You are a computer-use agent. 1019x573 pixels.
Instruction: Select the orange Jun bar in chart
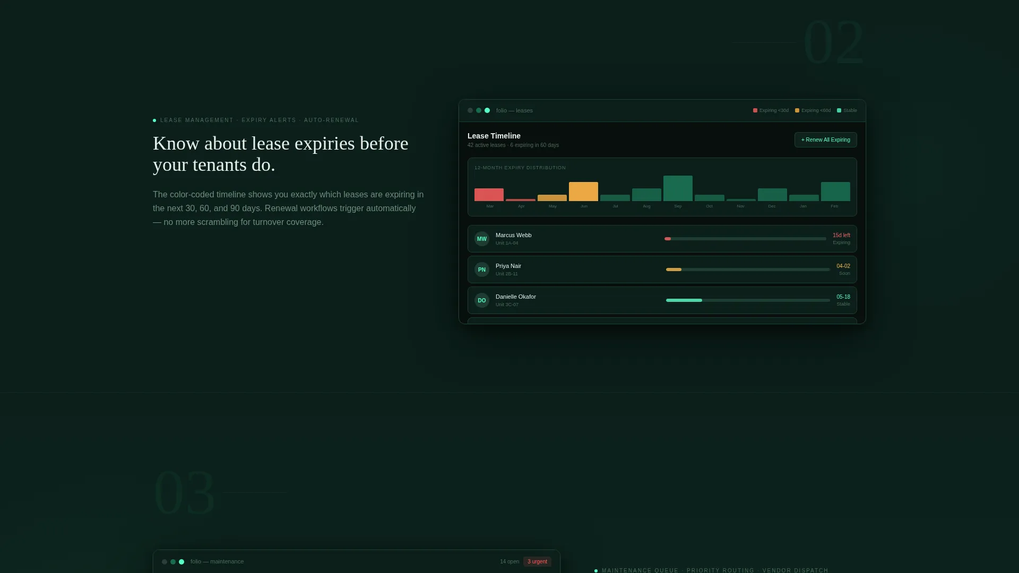[583, 192]
